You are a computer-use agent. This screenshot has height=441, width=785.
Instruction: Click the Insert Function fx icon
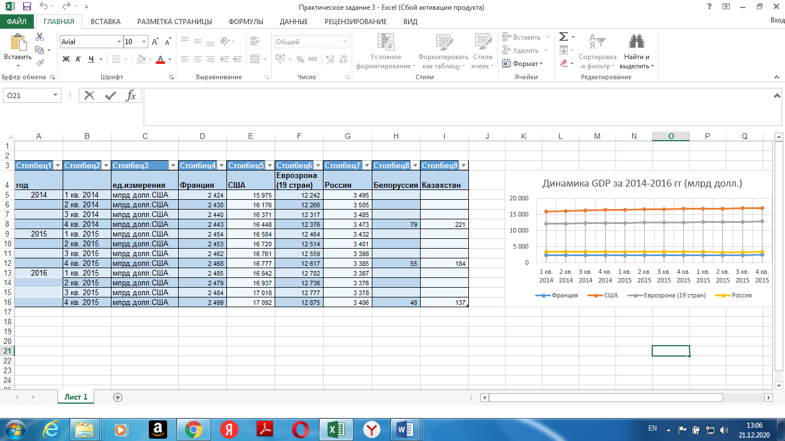point(131,95)
